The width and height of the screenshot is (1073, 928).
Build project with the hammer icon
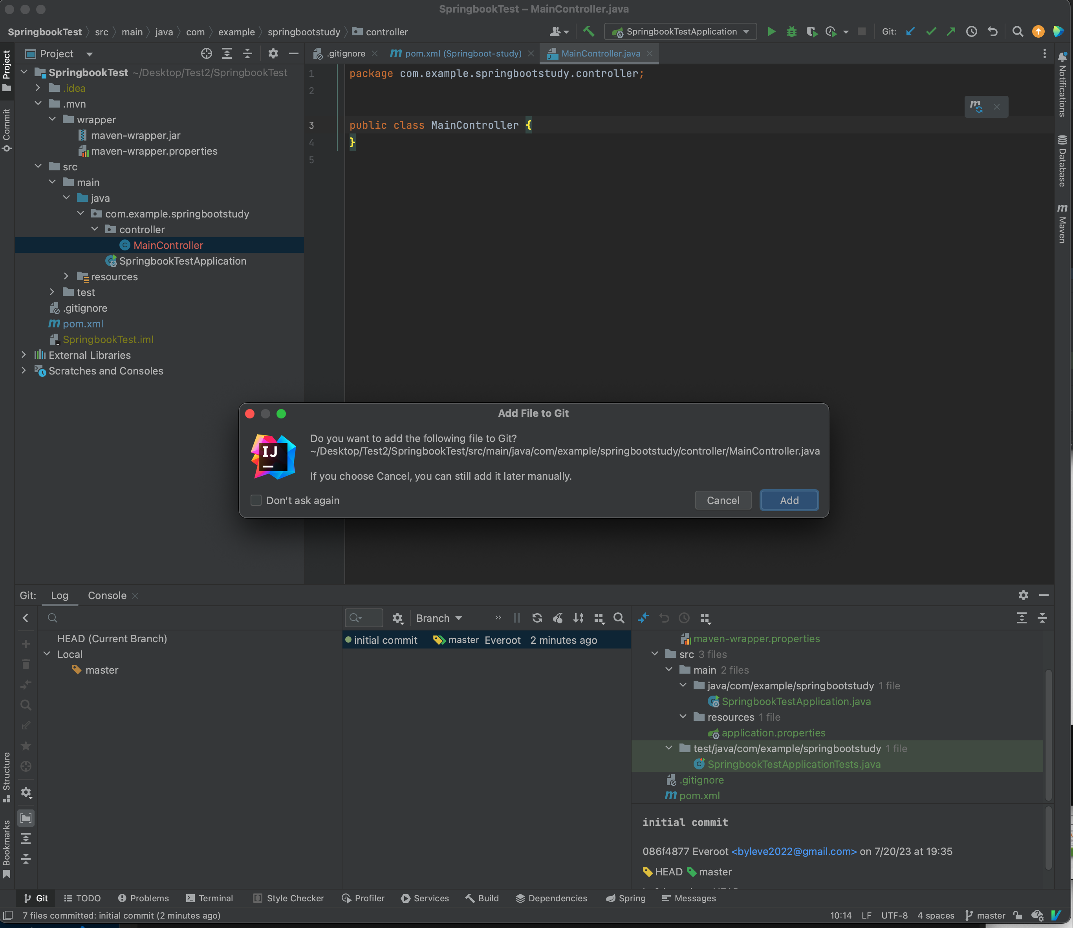[x=589, y=31]
